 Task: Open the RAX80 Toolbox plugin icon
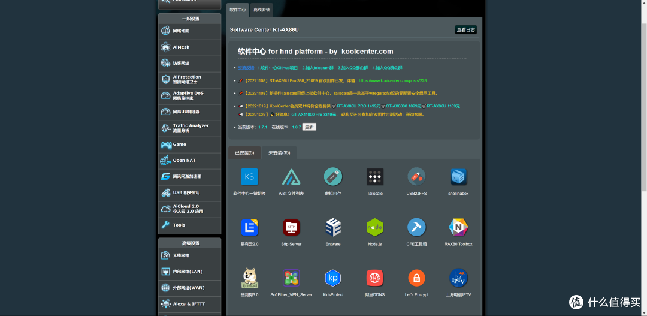[458, 227]
